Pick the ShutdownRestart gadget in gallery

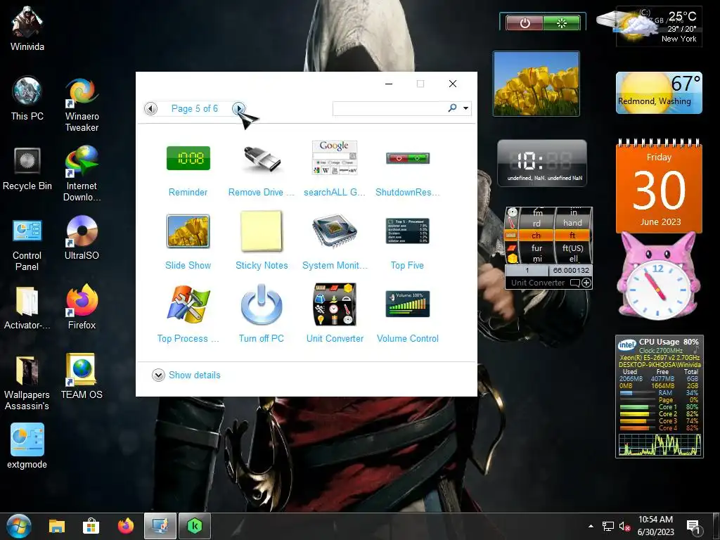coord(408,158)
